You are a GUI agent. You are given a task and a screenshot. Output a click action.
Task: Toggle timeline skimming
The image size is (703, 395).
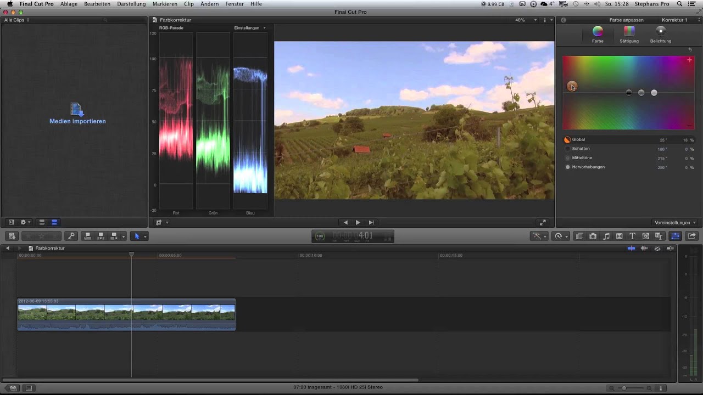coord(631,249)
